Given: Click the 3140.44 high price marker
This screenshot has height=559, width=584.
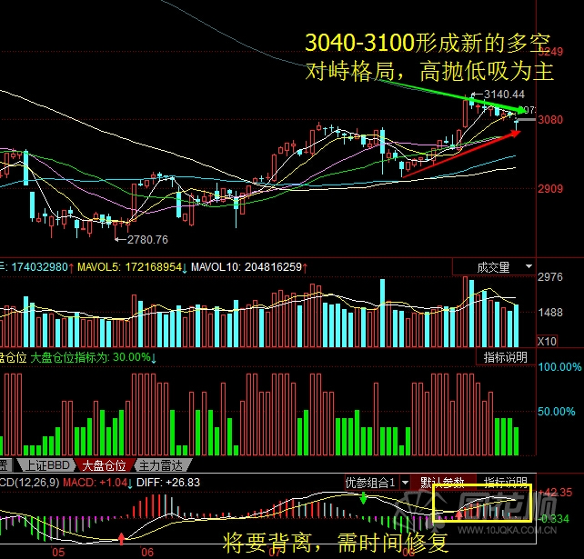Looking at the screenshot, I should coord(504,95).
